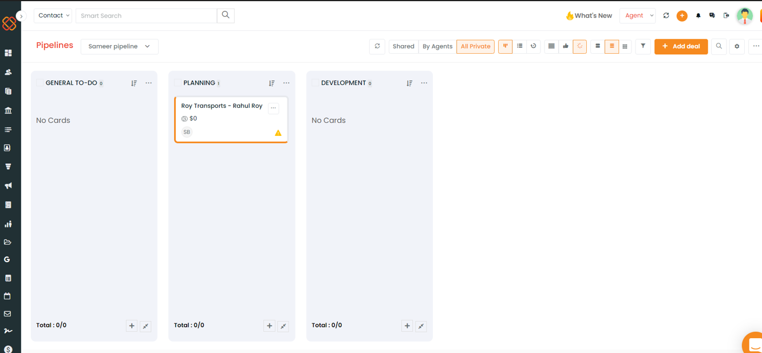
Task: Switch to history clock view toggle
Action: point(534,46)
